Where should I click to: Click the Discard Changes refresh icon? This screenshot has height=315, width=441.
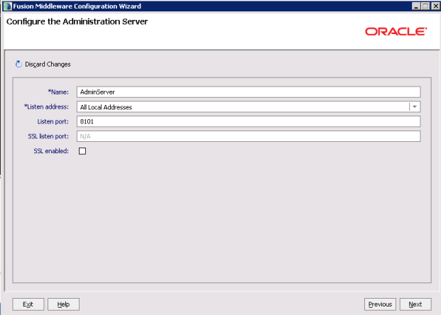18,64
